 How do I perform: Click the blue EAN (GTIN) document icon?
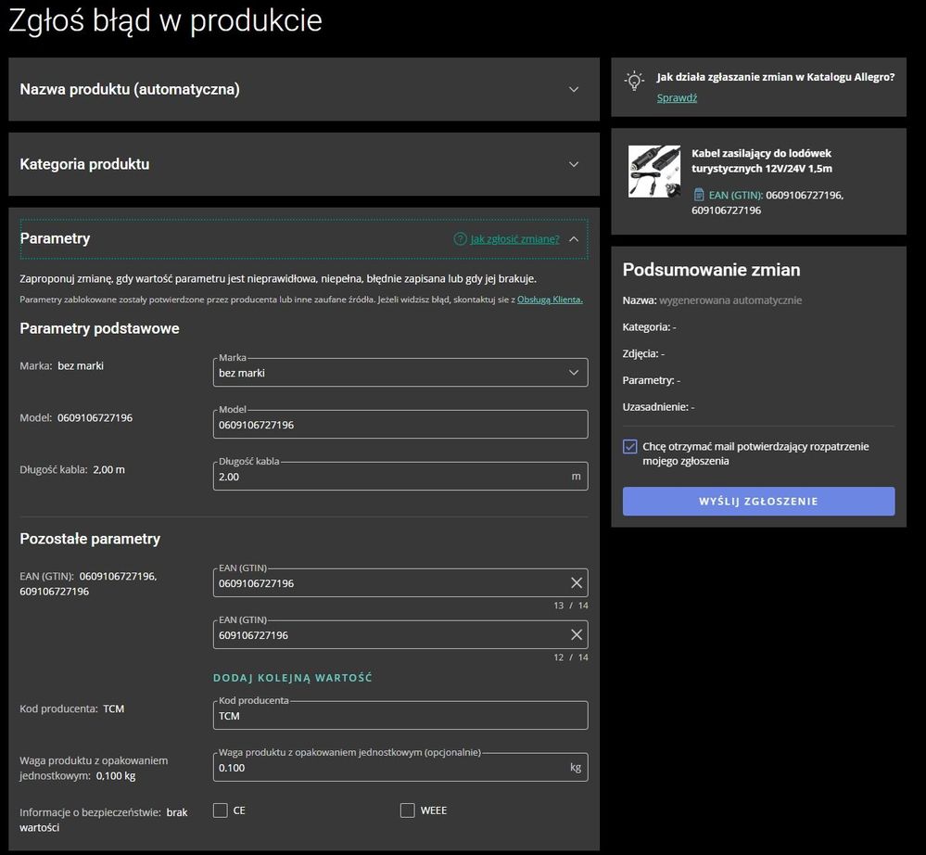click(x=700, y=194)
